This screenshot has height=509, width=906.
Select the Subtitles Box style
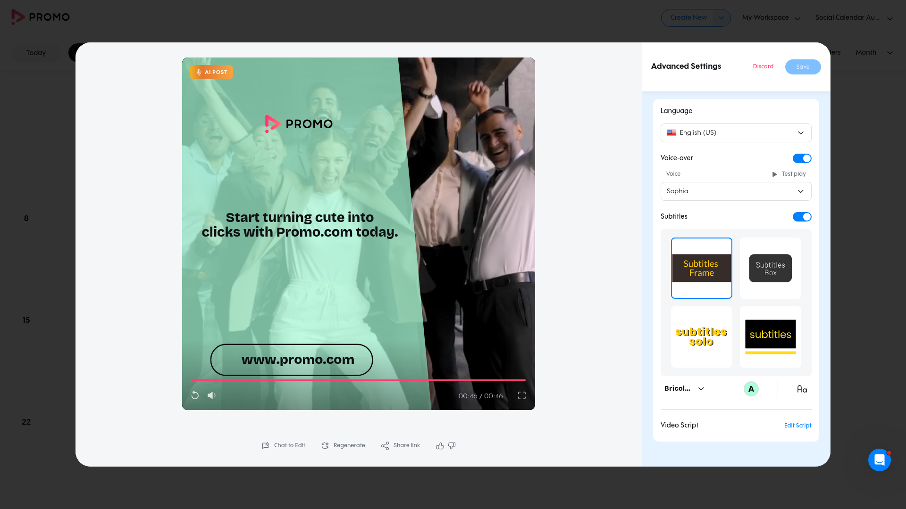770,268
